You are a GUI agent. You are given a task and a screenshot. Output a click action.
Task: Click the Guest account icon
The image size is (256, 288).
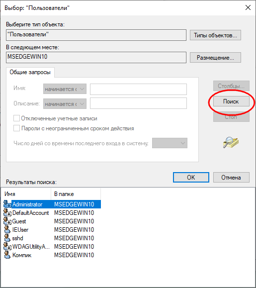coord(7,221)
